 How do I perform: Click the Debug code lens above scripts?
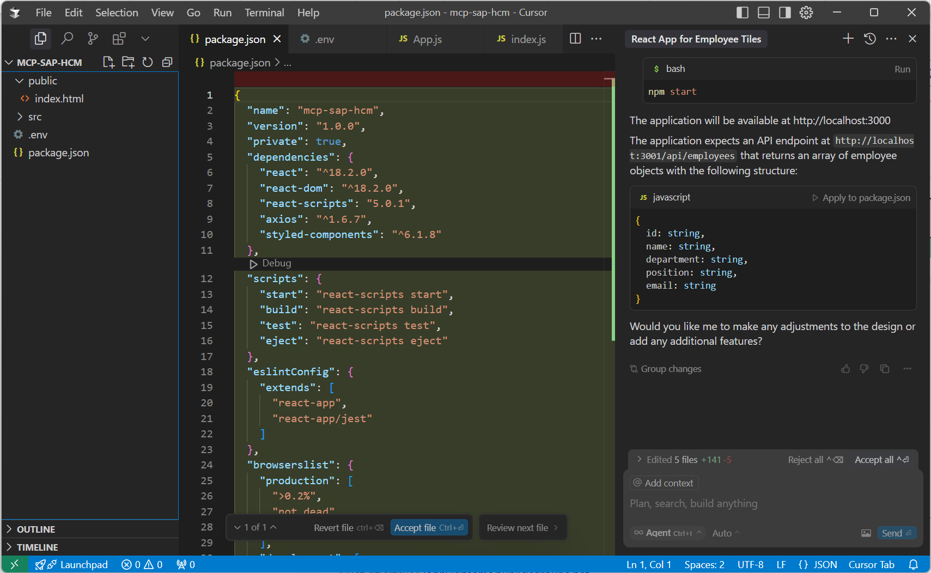pyautogui.click(x=270, y=264)
